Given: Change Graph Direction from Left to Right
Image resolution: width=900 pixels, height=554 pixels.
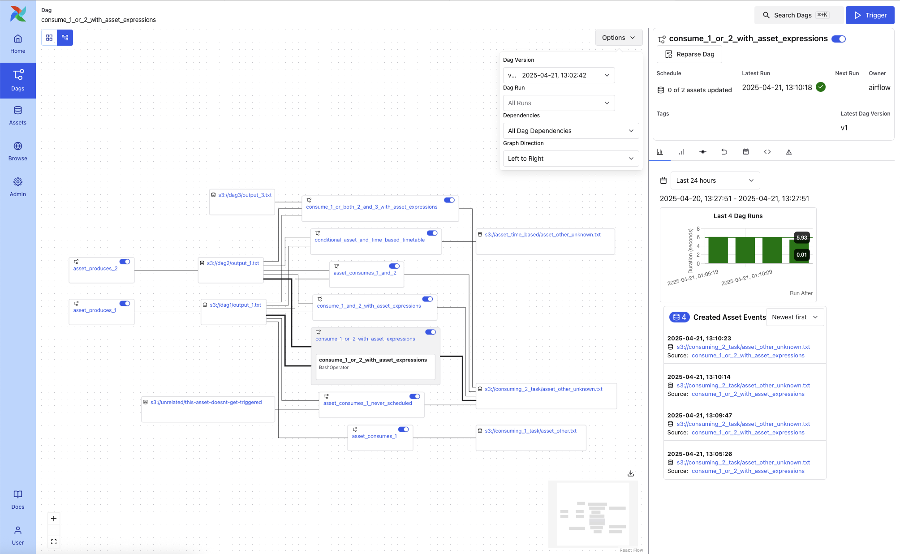Looking at the screenshot, I should click(571, 159).
